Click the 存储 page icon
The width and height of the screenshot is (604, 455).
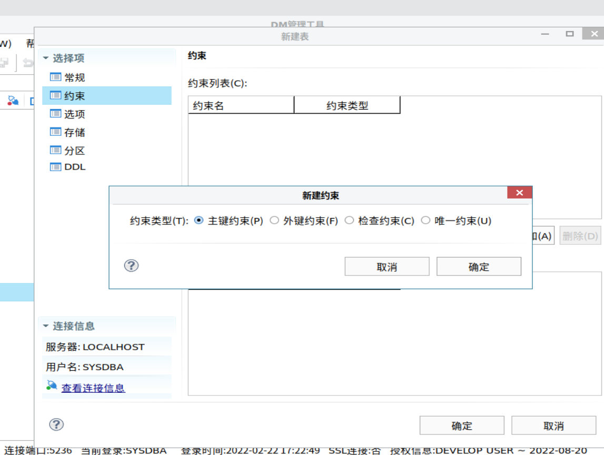point(55,132)
